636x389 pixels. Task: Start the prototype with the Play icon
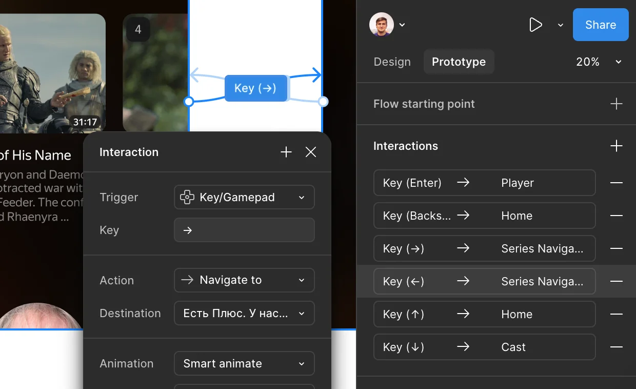click(535, 25)
